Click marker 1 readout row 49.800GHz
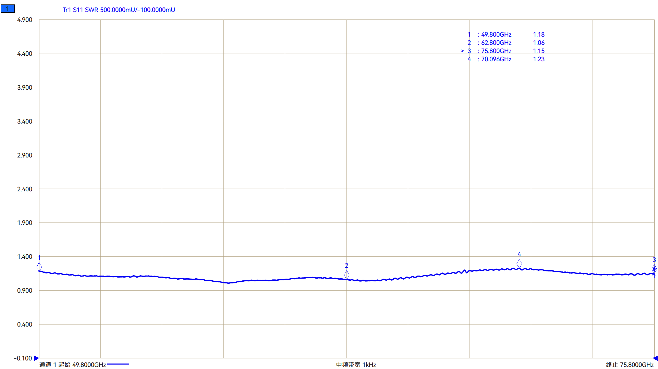This screenshot has width=658, height=369. (x=496, y=35)
